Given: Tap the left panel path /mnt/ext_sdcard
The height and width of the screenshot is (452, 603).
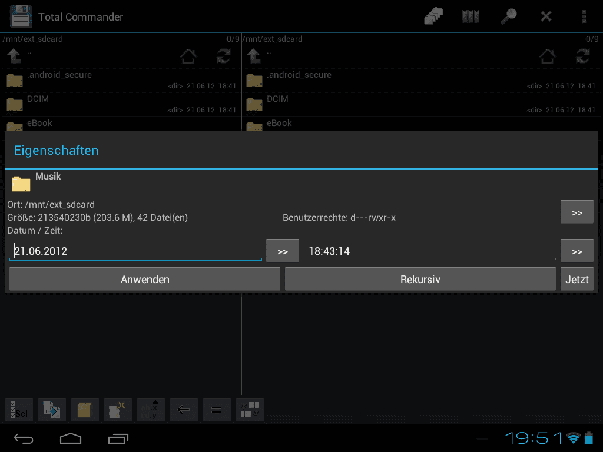Looking at the screenshot, I should [33, 39].
